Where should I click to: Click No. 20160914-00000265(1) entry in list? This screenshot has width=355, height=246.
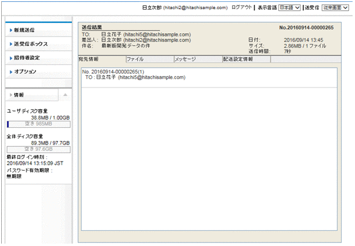coord(114,72)
